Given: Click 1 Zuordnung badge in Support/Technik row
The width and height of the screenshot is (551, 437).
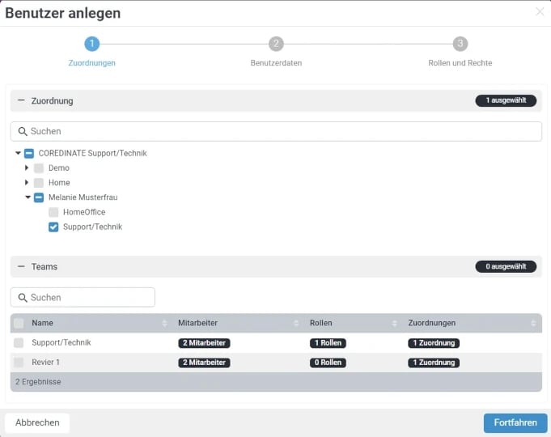Looking at the screenshot, I should coord(434,343).
